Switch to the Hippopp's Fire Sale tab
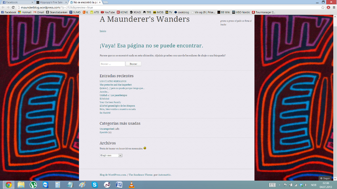This screenshot has width=337, height=189. tap(52, 2)
